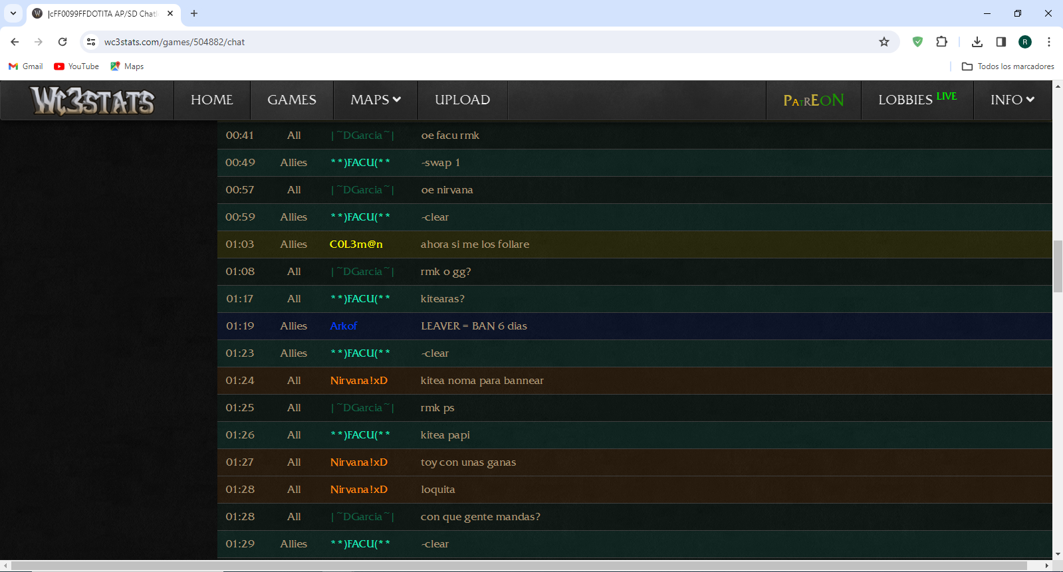Open the YouTube bookmark
Image resolution: width=1063 pixels, height=572 pixels.
(x=76, y=66)
